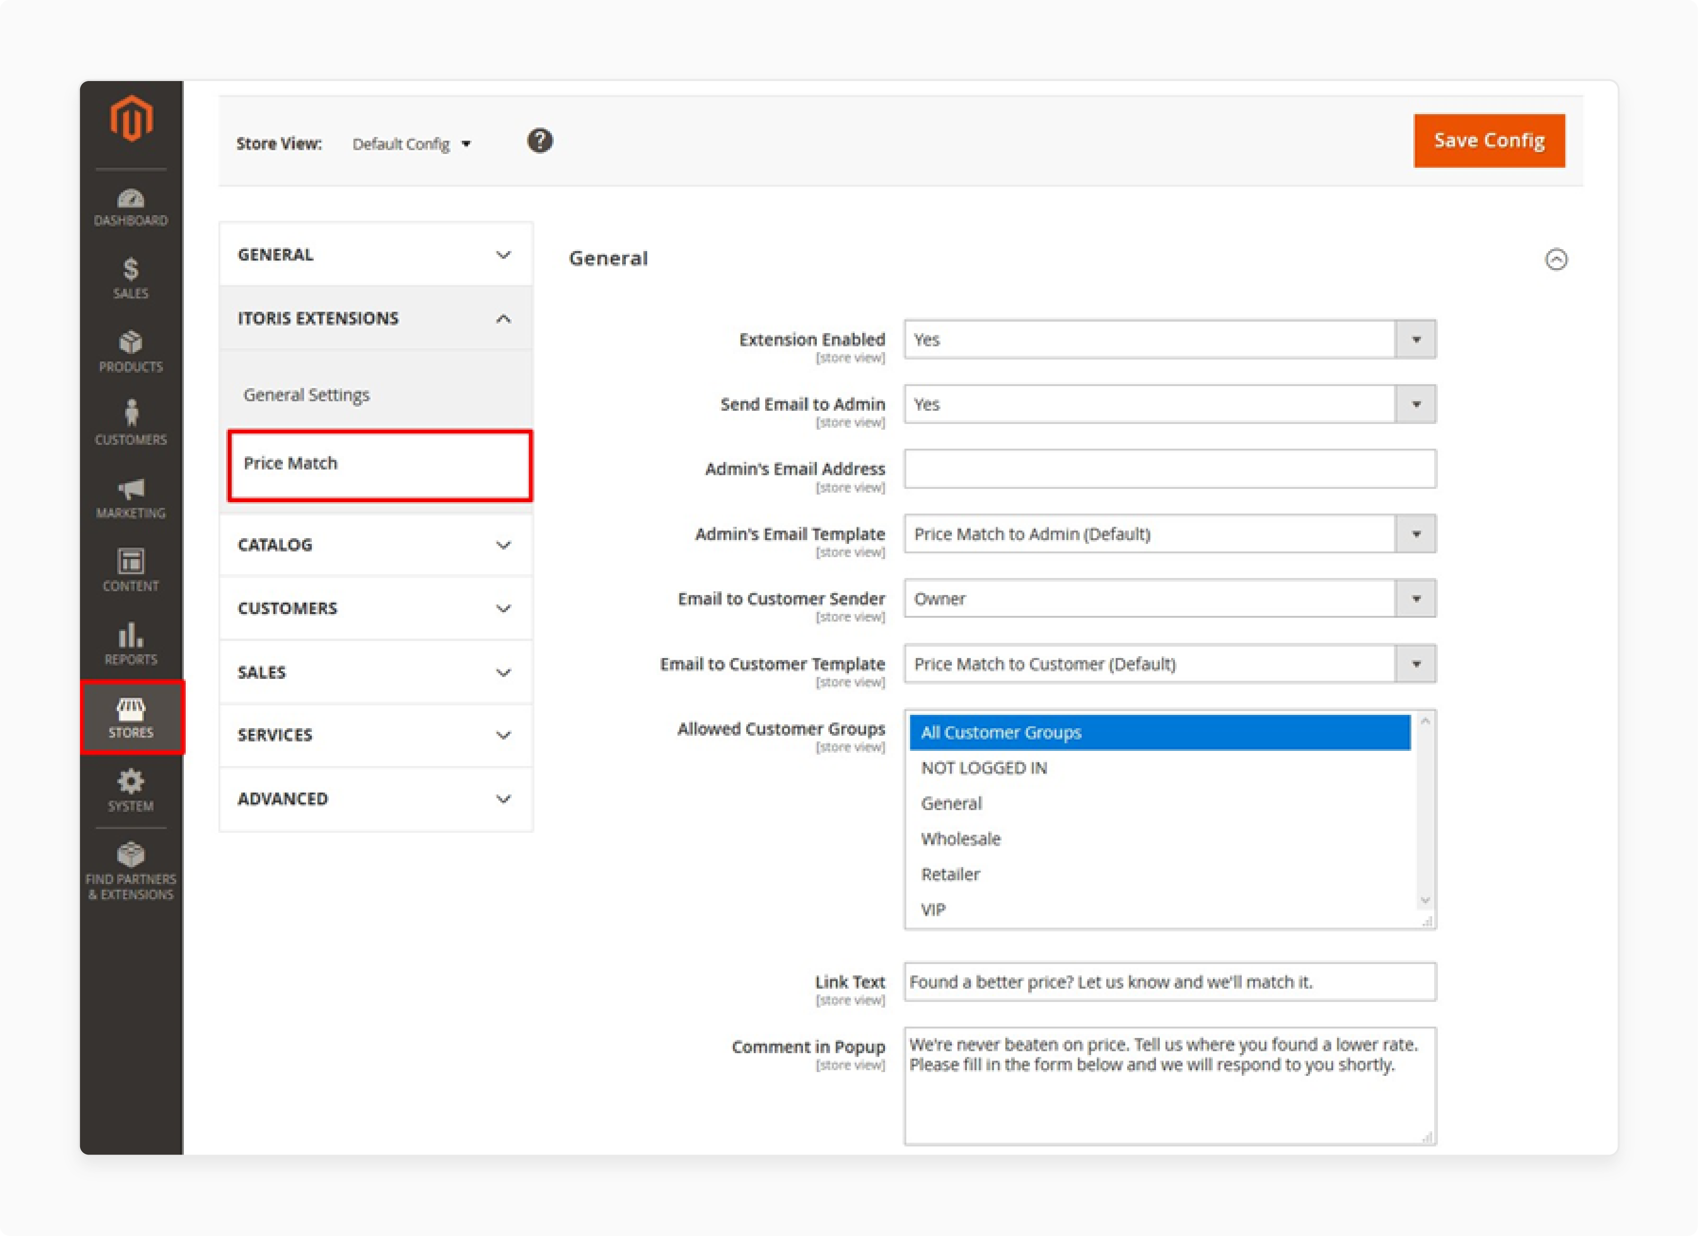Click the help question mark icon

[540, 141]
